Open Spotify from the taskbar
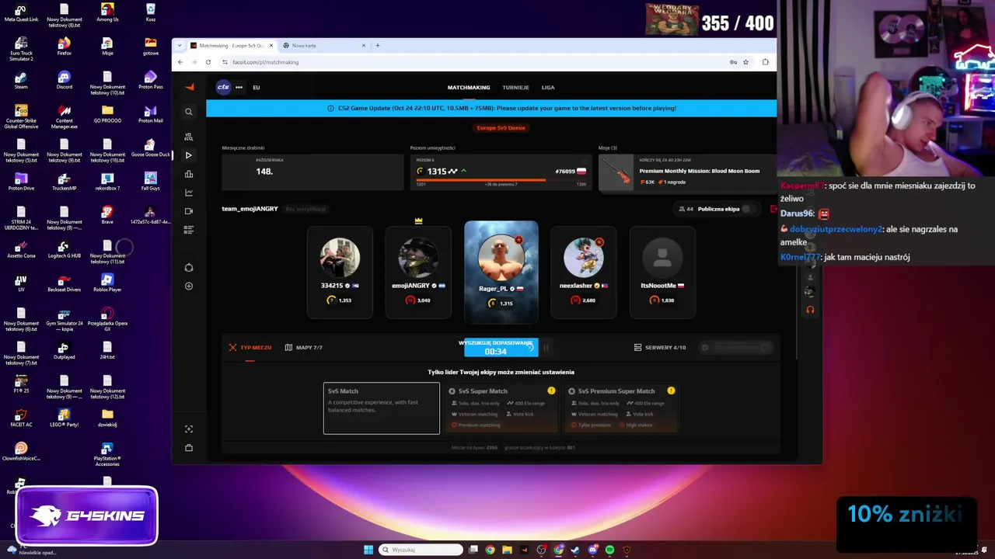Viewport: 995px width, 559px height. (x=610, y=550)
